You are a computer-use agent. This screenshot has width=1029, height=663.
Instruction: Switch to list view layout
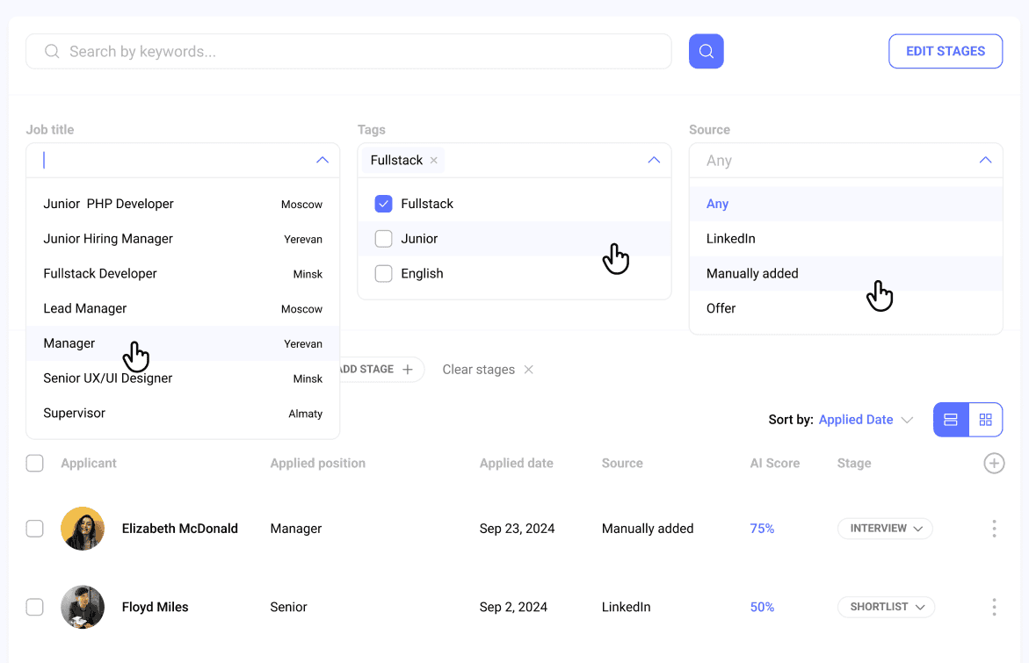tap(950, 419)
